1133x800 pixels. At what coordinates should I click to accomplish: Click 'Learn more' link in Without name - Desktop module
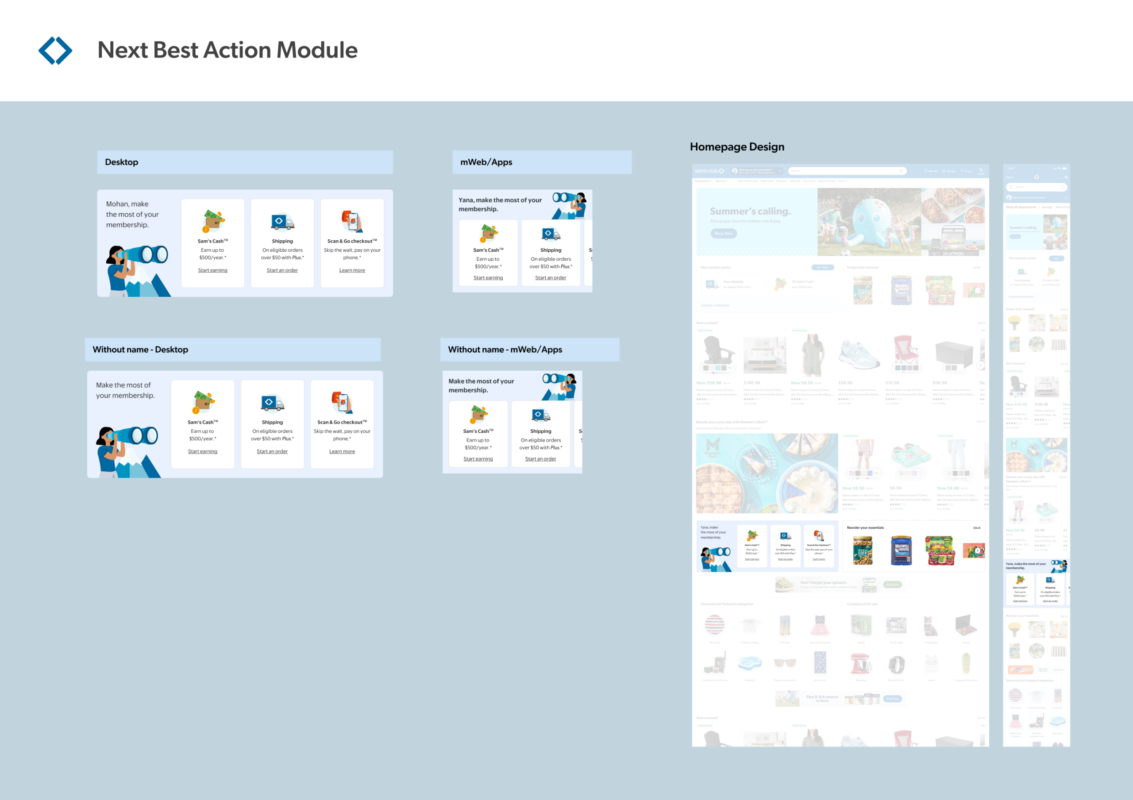[342, 451]
